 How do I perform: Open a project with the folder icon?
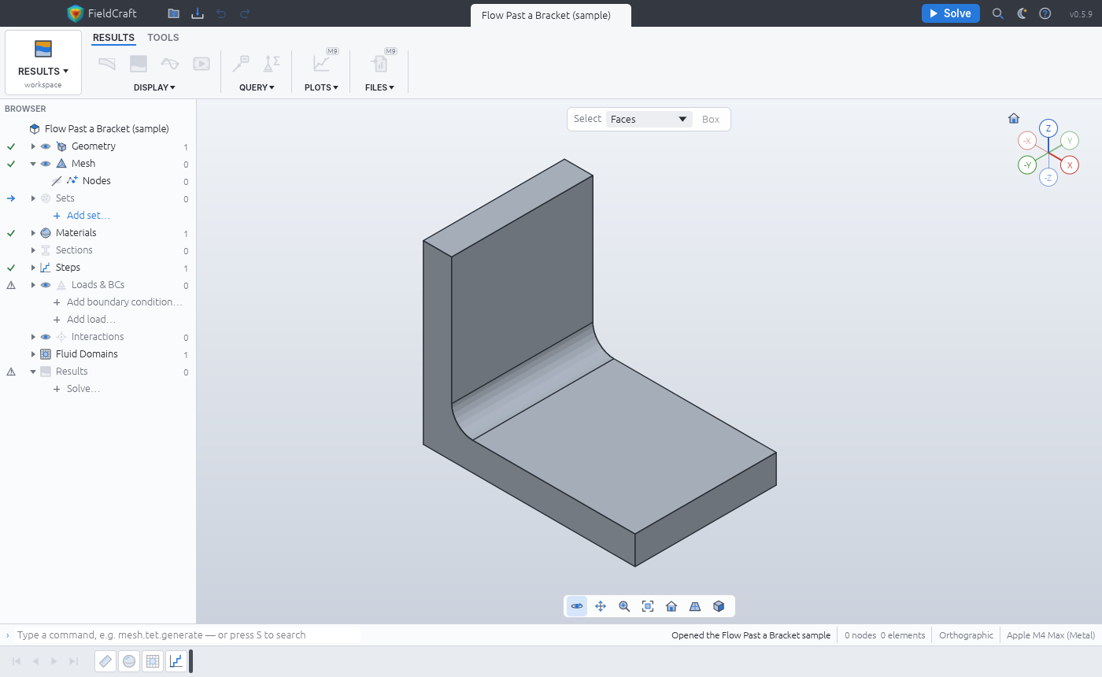[173, 13]
